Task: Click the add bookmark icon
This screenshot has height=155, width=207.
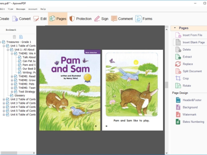Action: click(x=21, y=37)
